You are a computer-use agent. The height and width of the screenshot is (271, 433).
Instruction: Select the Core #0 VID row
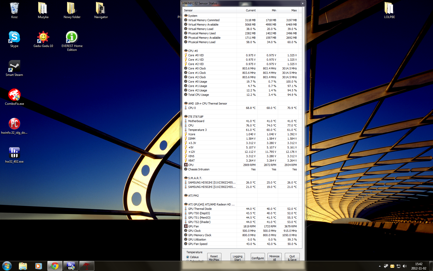click(x=241, y=55)
